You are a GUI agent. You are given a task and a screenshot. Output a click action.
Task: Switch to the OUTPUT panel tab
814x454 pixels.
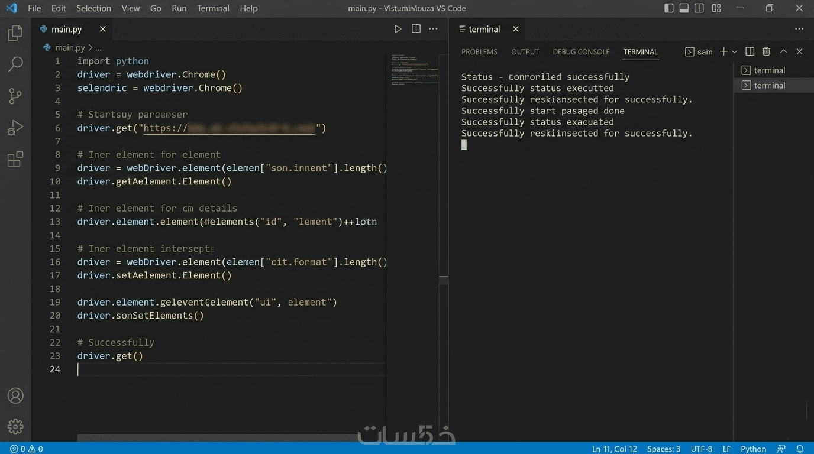(525, 52)
